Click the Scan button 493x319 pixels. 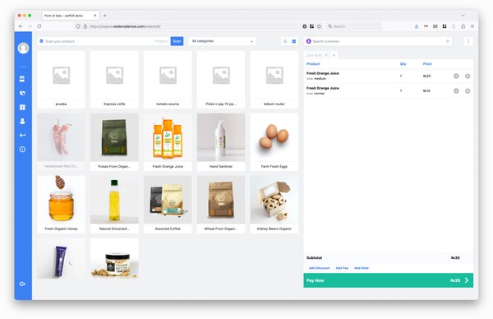177,41
